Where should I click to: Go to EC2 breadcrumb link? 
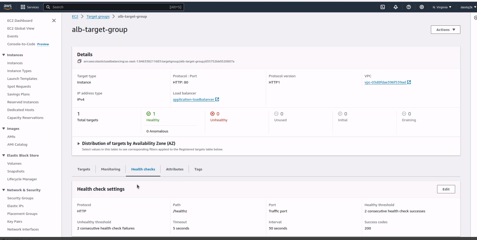[x=75, y=16]
